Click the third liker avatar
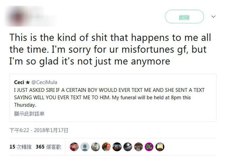Screen dimensions: 227x160 click(96, 147)
